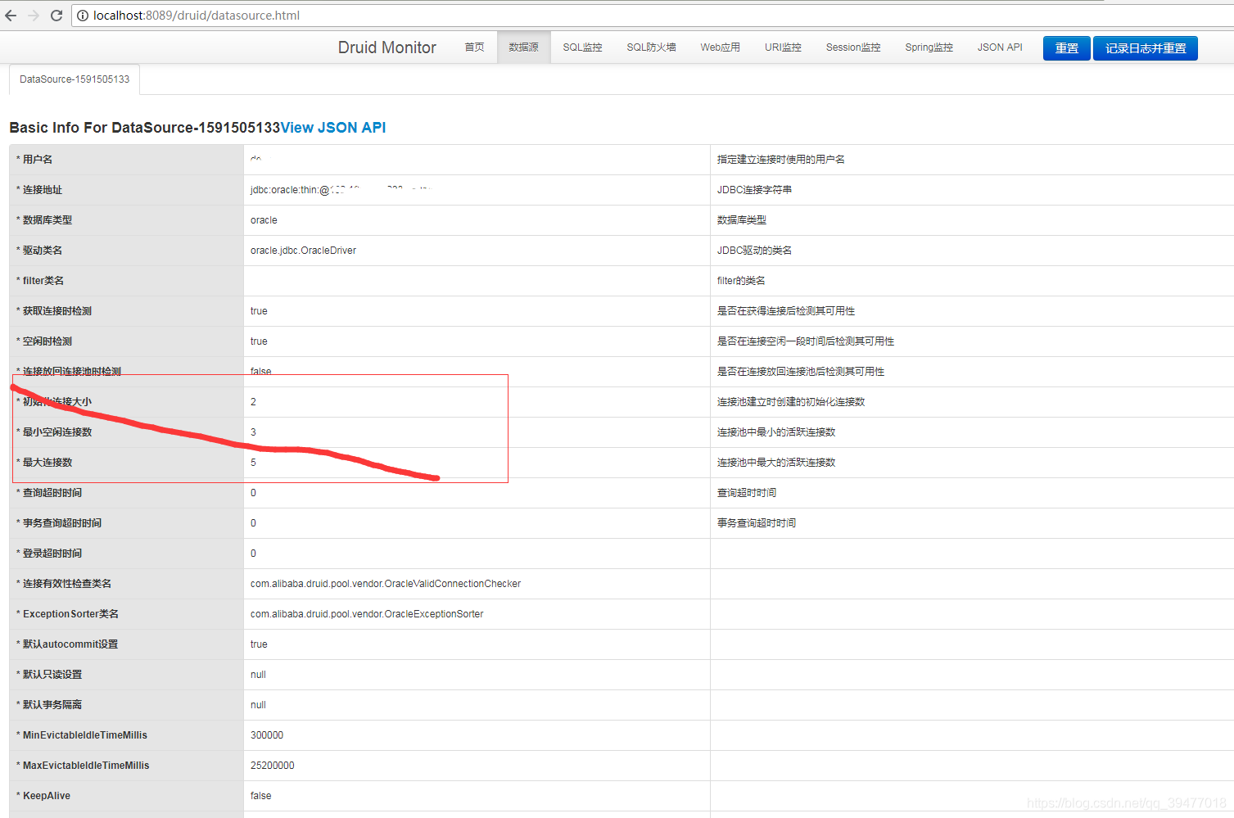Open the Web应用 page
The width and height of the screenshot is (1234, 818).
pyautogui.click(x=721, y=47)
